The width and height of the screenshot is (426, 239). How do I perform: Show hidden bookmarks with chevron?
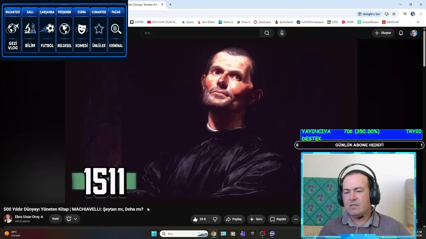click(418, 22)
